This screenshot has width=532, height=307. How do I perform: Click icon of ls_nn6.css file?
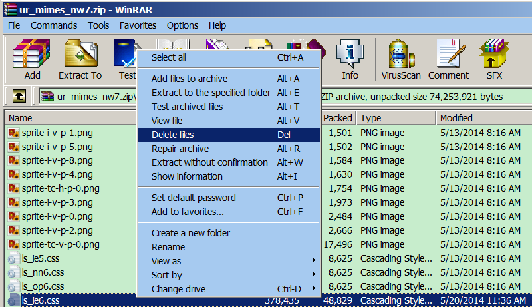click(x=13, y=272)
